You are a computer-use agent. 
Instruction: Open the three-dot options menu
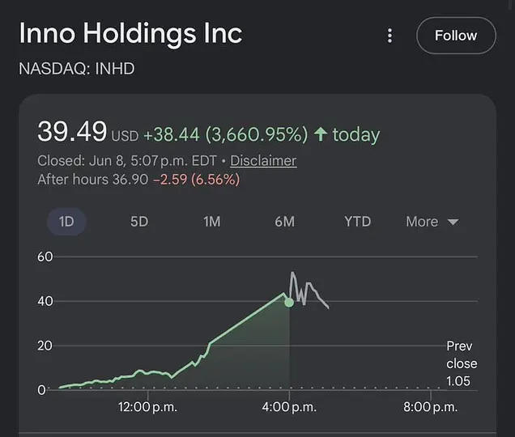(x=389, y=36)
